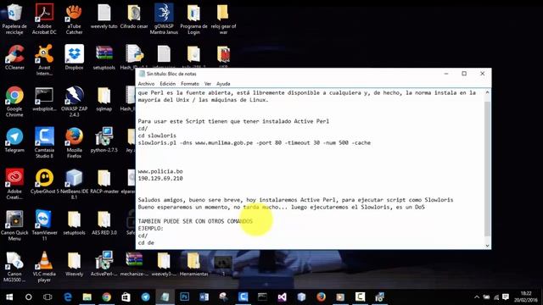This screenshot has height=305, width=543.
Task: Click the text 'www.policia.bo' in Notepad
Action: [x=160, y=171]
